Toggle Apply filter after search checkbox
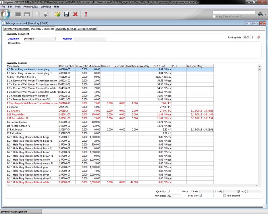This screenshot has height=214, width=268. [x=214, y=16]
